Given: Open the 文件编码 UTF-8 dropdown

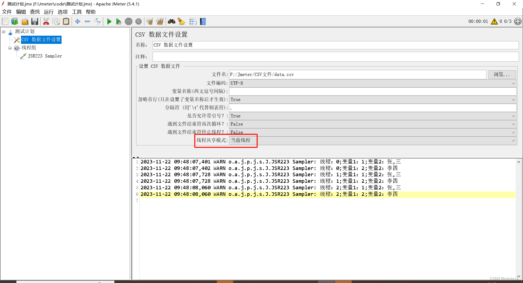Looking at the screenshot, I should coord(513,83).
